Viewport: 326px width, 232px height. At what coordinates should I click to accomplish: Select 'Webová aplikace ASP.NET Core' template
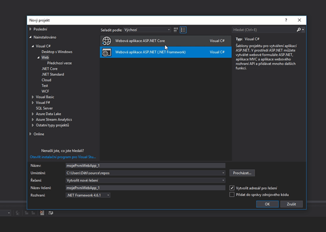(166, 41)
